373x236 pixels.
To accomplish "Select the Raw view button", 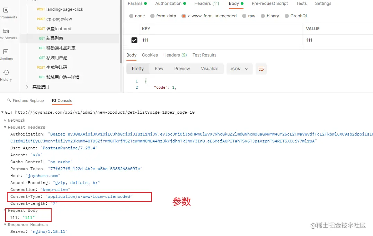I will tap(159, 69).
